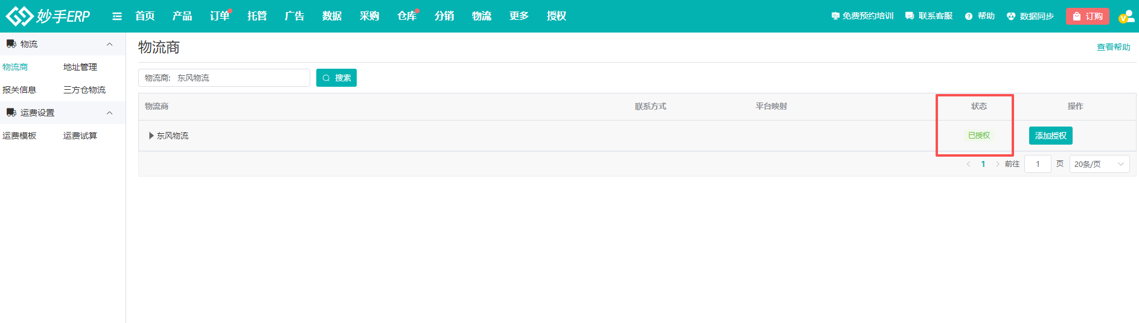This screenshot has height=323, width=1139.
Task: Select 运费试算 in the sidebar
Action: (x=80, y=136)
